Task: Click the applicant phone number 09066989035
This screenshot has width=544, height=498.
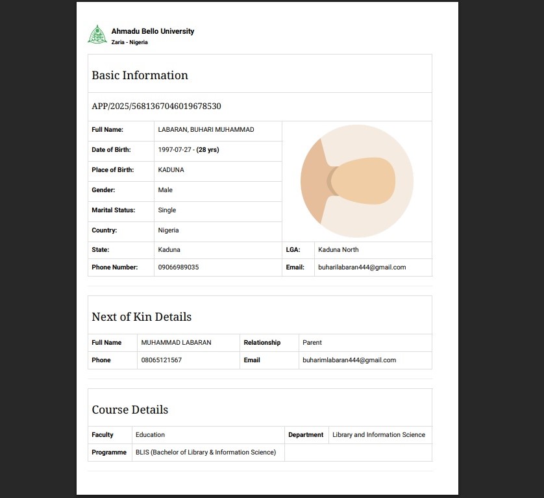Action: pos(178,268)
